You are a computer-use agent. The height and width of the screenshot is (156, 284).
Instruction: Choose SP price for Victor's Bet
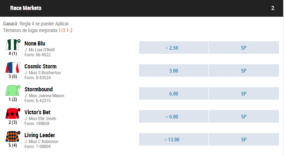(244, 116)
